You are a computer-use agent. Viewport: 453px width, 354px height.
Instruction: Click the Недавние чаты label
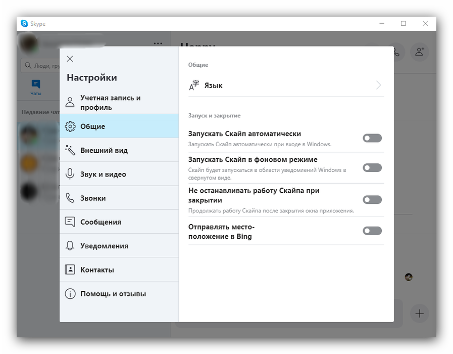40,112
